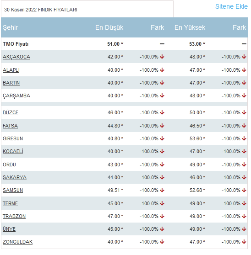
Task: Click red down arrow in AKÇAKOCA lowest Fark
Action: pos(162,57)
